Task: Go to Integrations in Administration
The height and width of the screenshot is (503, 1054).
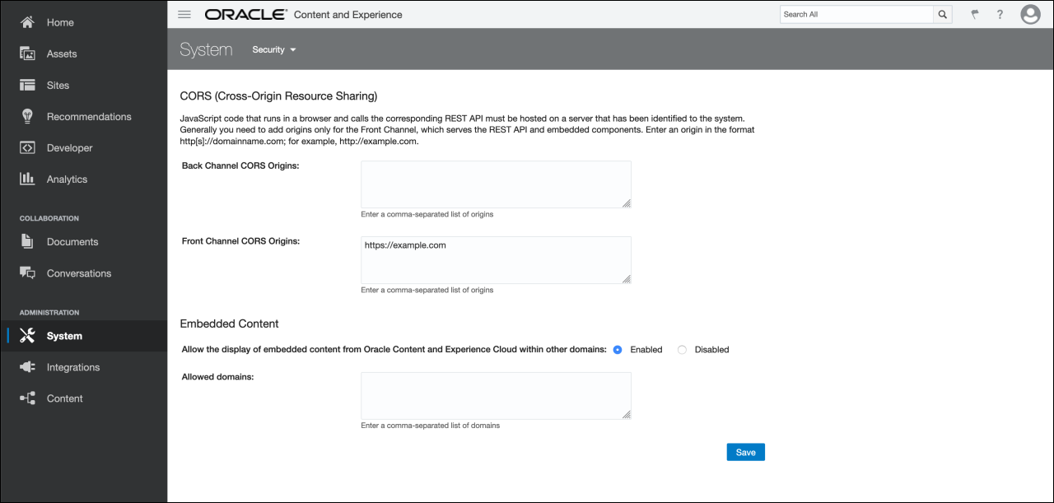Action: 72,367
